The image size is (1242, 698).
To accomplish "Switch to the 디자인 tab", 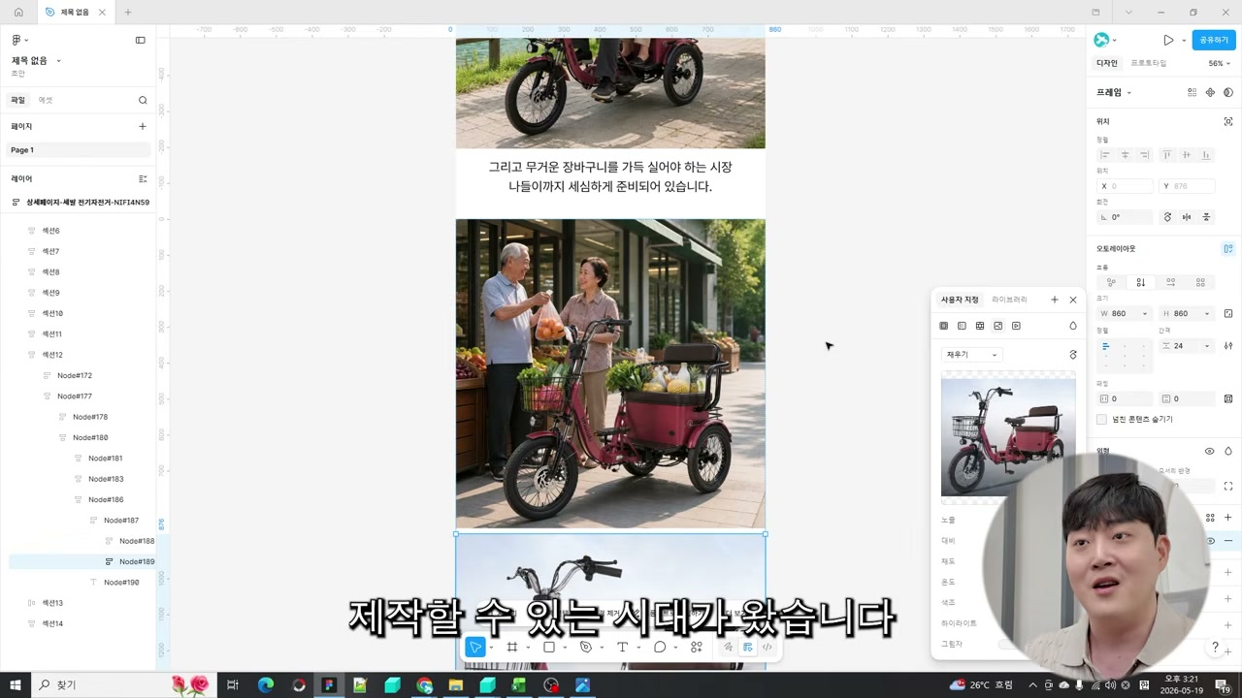I will click(1107, 63).
